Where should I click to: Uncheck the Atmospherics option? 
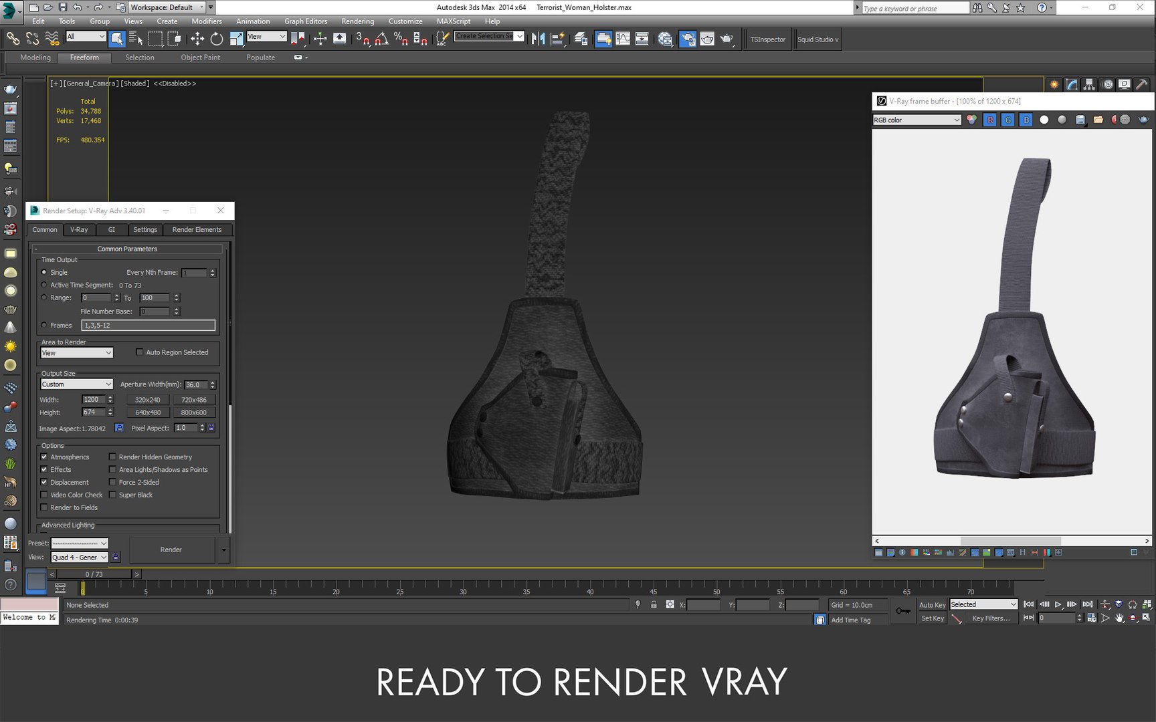coord(44,457)
